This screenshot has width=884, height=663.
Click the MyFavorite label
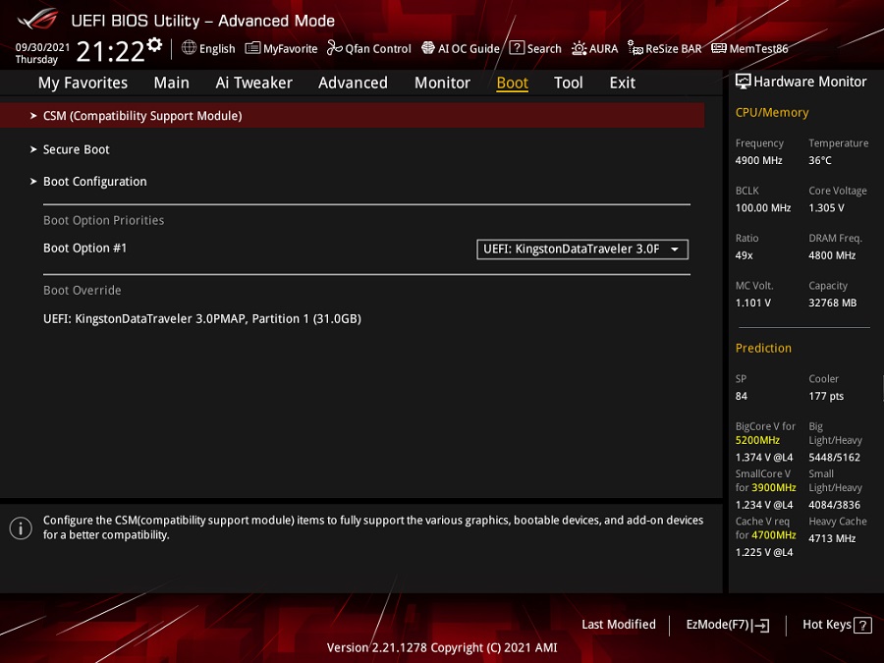(291, 49)
